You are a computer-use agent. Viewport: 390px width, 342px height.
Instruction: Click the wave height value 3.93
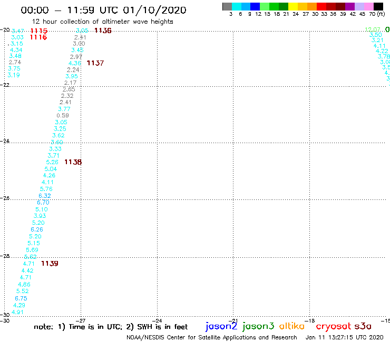tap(40, 216)
